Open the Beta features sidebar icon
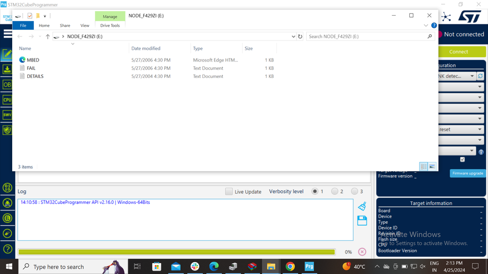 tap(7, 203)
